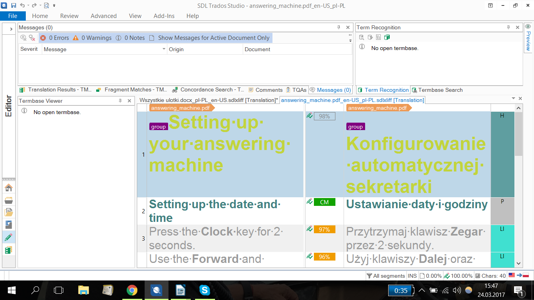Viewport: 534px width, 300px height.
Task: Click the Save icon in title bar
Action: [x=14, y=5]
